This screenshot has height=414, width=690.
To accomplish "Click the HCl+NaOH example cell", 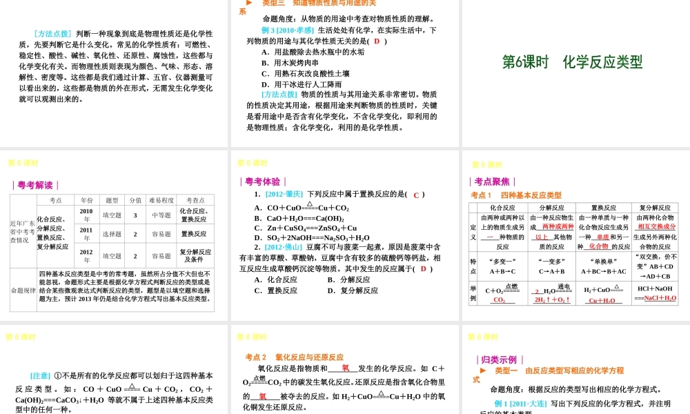I will pos(655,293).
